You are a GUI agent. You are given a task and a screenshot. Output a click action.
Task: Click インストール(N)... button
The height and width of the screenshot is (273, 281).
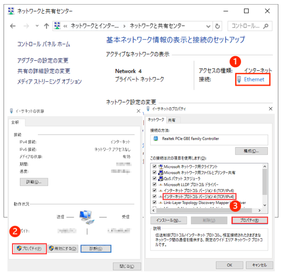click(169, 220)
